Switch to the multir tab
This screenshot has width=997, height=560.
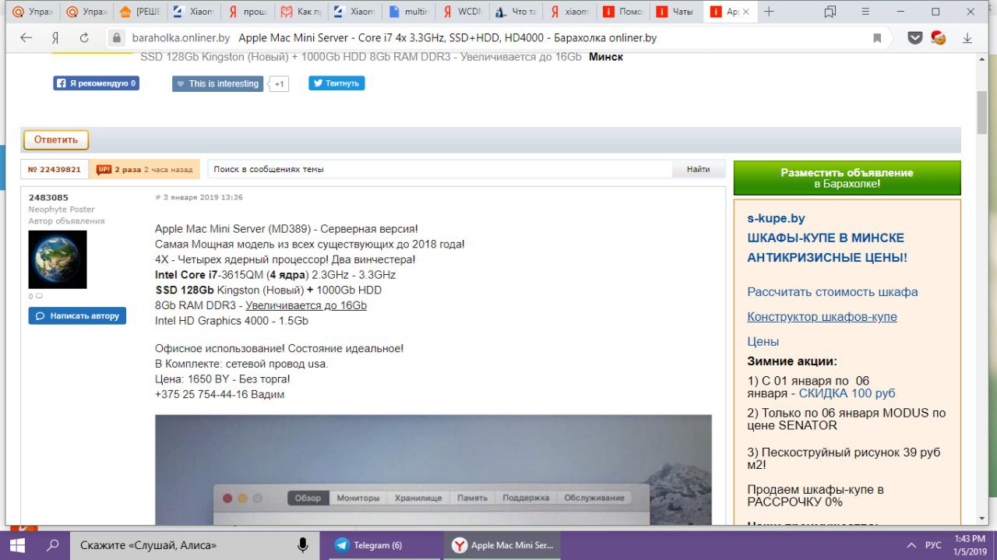point(407,12)
